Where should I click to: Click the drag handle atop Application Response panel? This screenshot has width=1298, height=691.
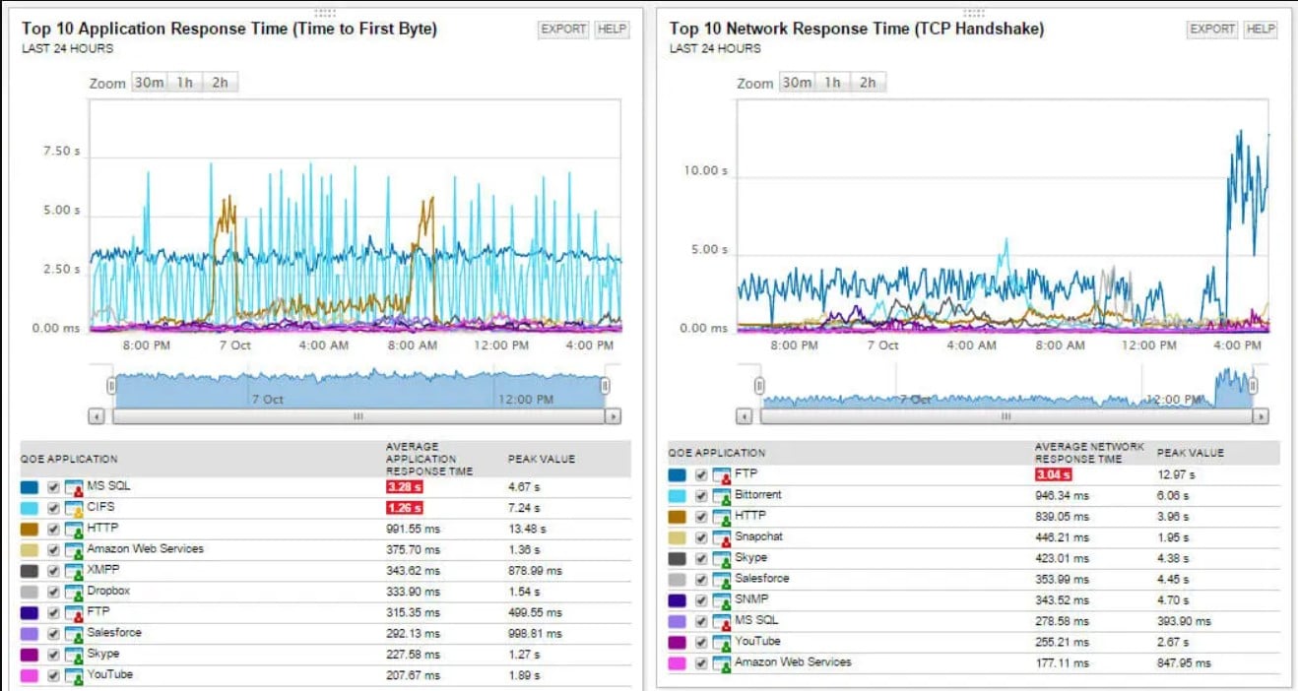click(324, 13)
